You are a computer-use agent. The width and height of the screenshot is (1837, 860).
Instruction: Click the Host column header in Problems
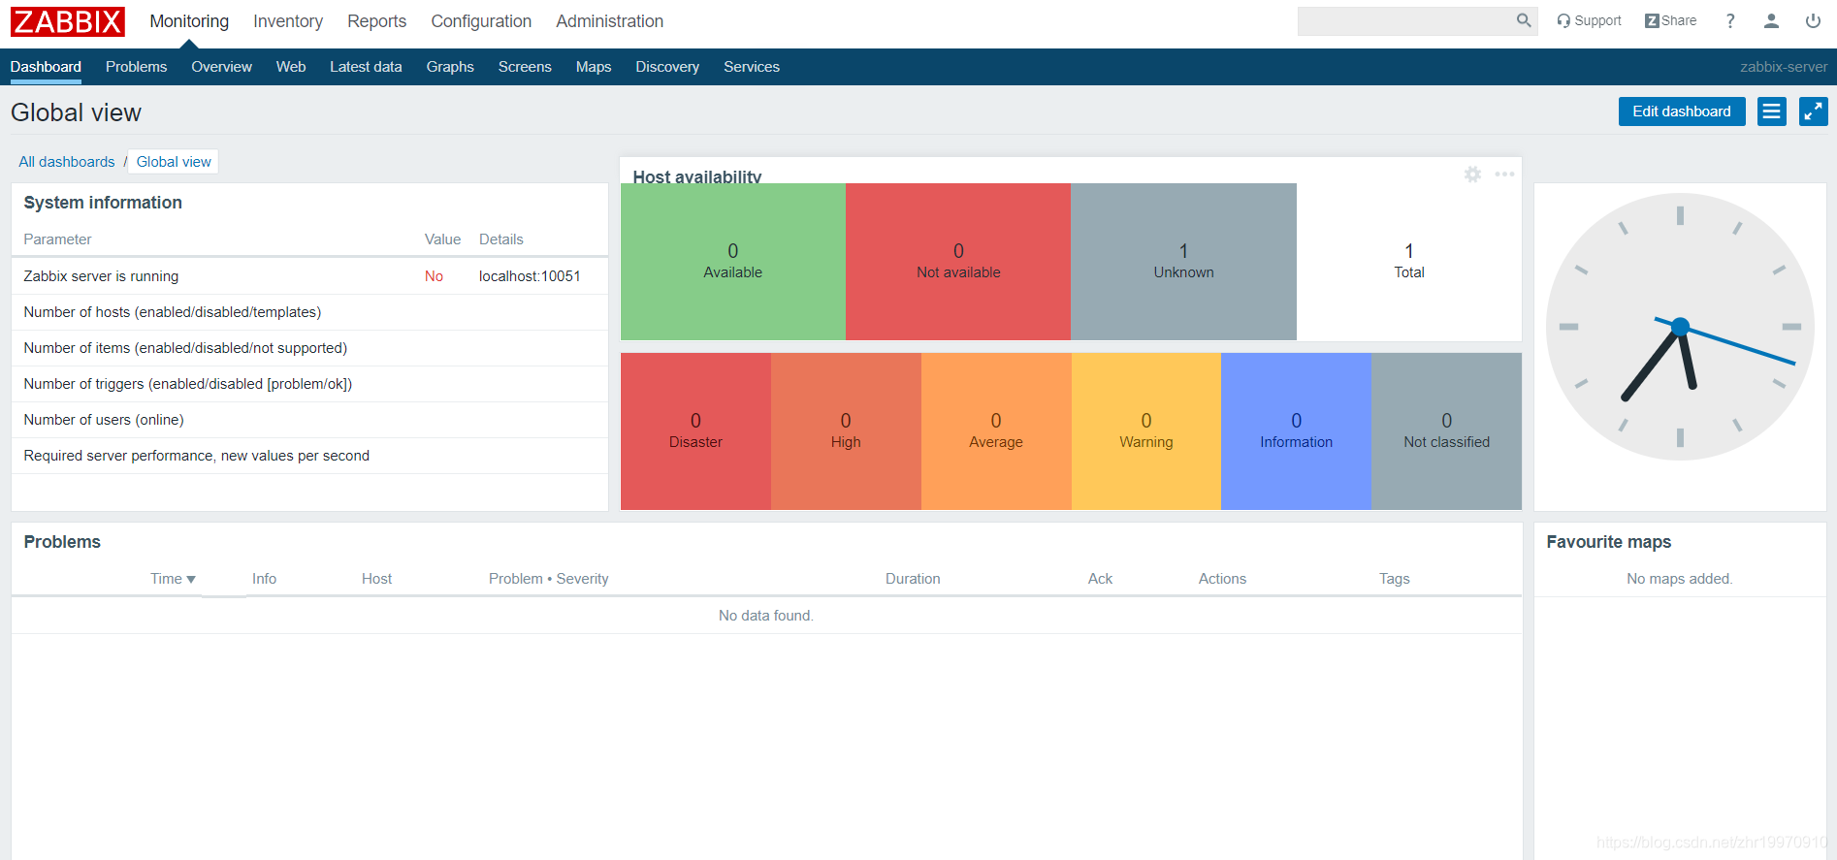[376, 579]
